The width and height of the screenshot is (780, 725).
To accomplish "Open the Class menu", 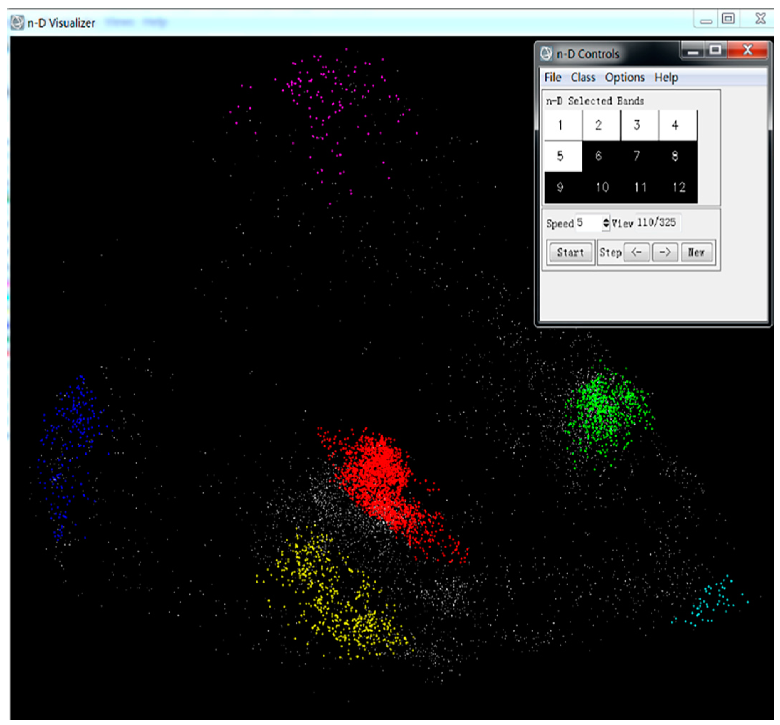I will (x=583, y=77).
